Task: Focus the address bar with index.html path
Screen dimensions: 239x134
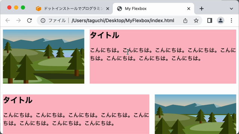Action: click(123, 20)
